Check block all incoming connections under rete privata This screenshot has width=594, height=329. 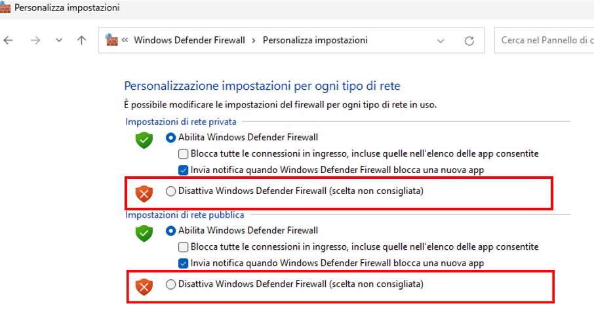184,154
